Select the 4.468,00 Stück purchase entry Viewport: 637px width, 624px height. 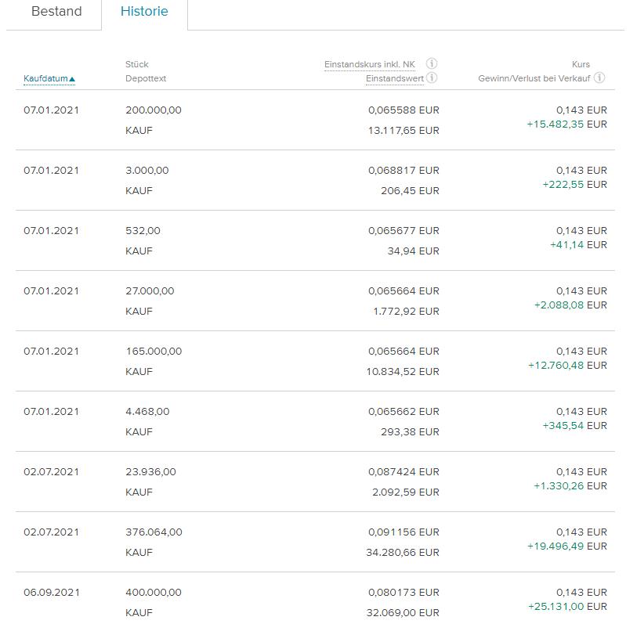coord(147,412)
